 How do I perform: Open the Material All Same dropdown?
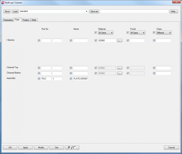coord(106,33)
